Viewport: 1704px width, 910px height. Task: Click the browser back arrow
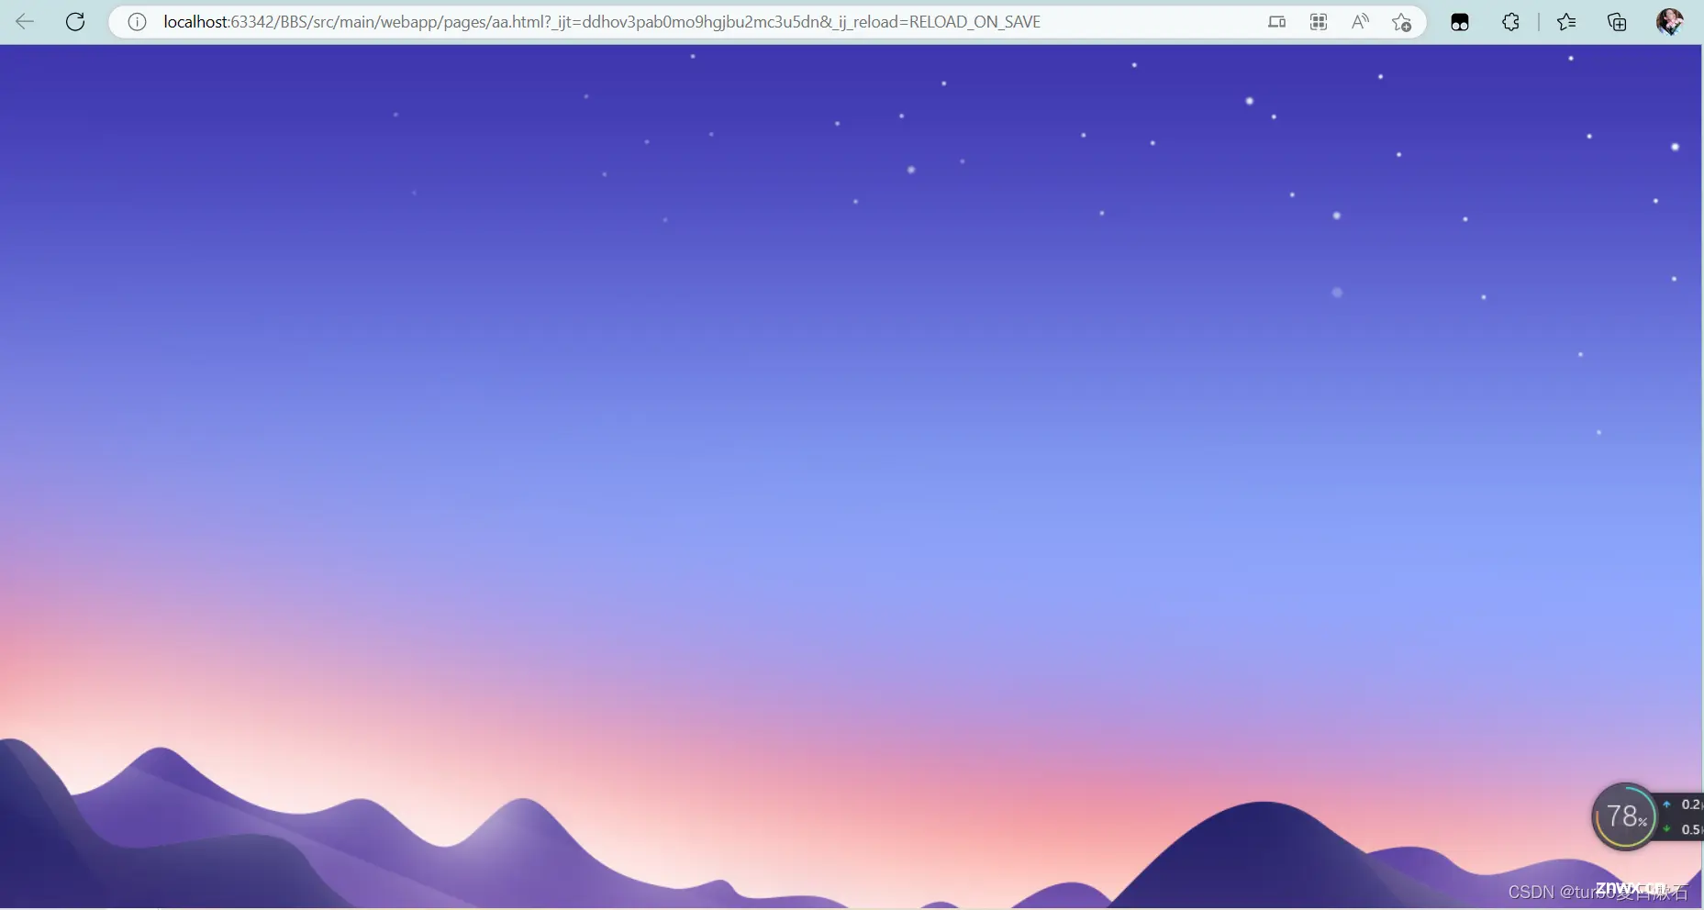tap(25, 22)
